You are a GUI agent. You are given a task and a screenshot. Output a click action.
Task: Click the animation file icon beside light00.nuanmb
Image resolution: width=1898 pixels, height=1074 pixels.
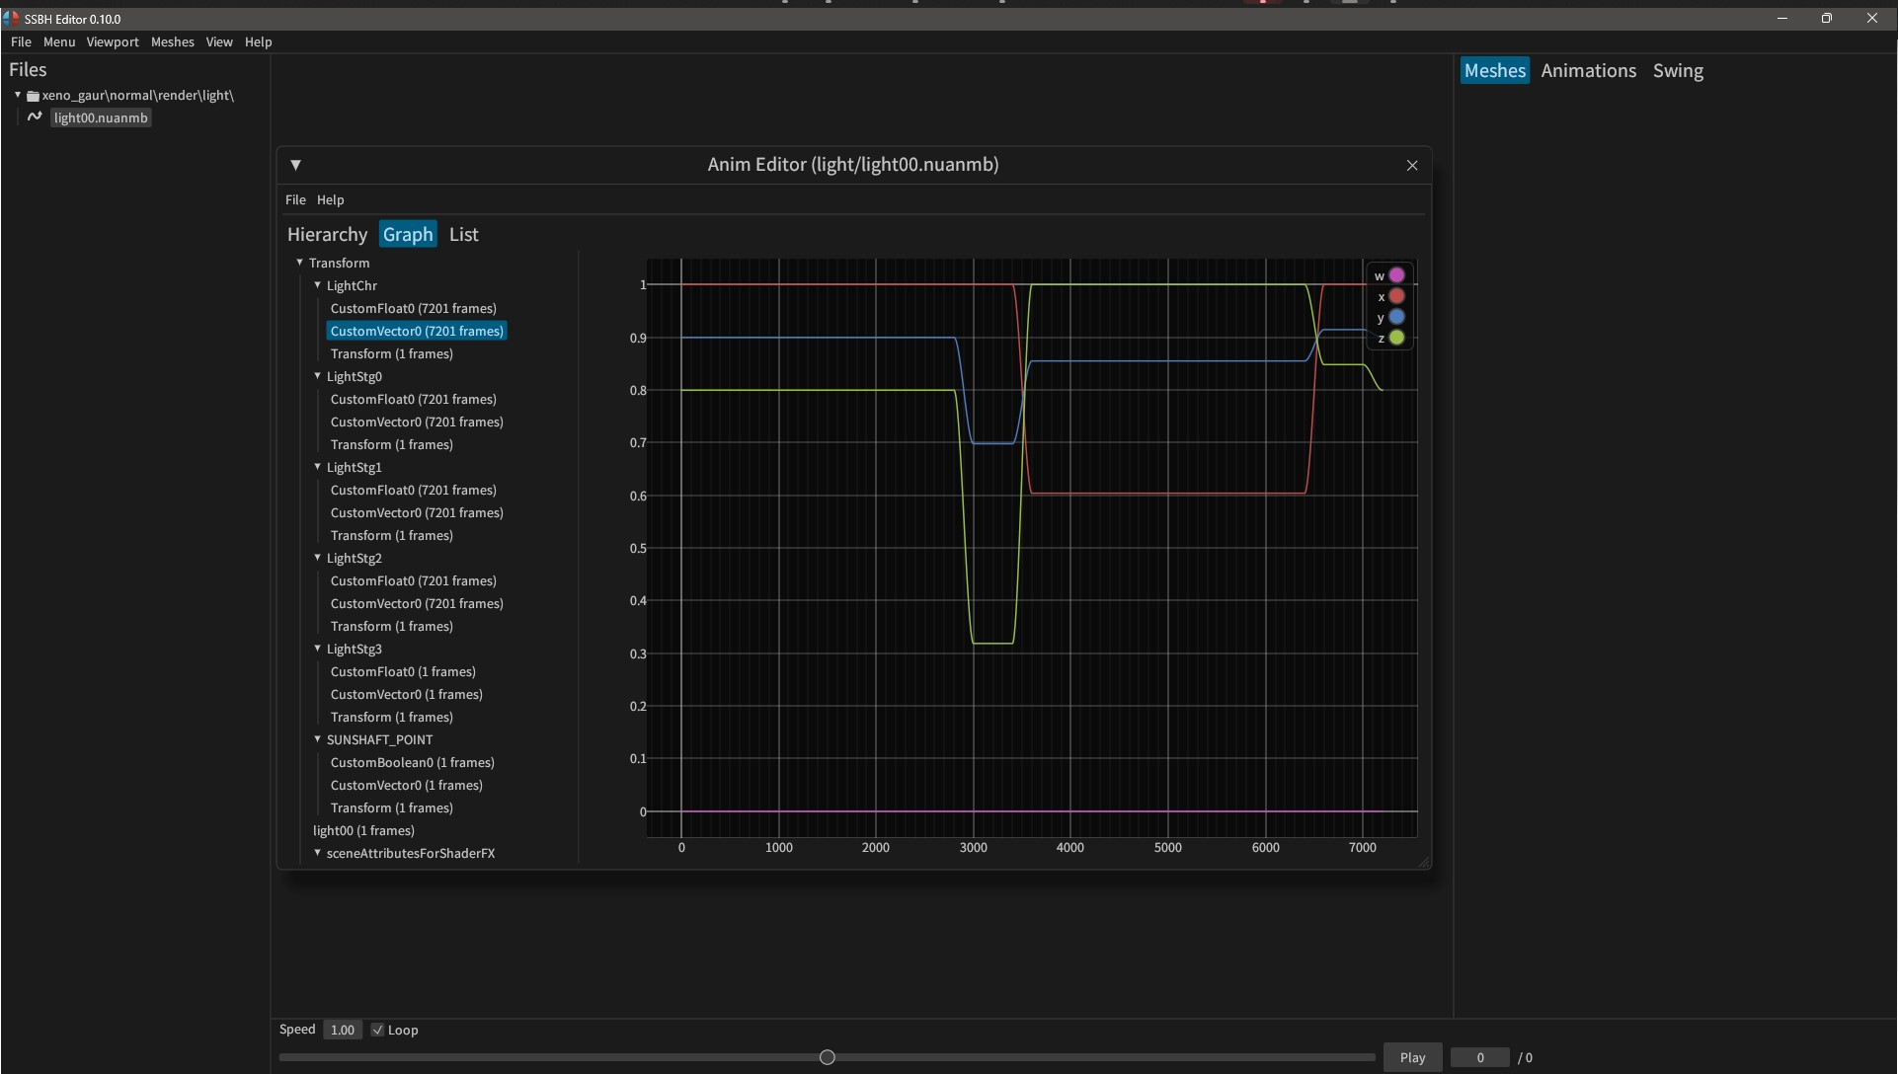[x=35, y=117]
